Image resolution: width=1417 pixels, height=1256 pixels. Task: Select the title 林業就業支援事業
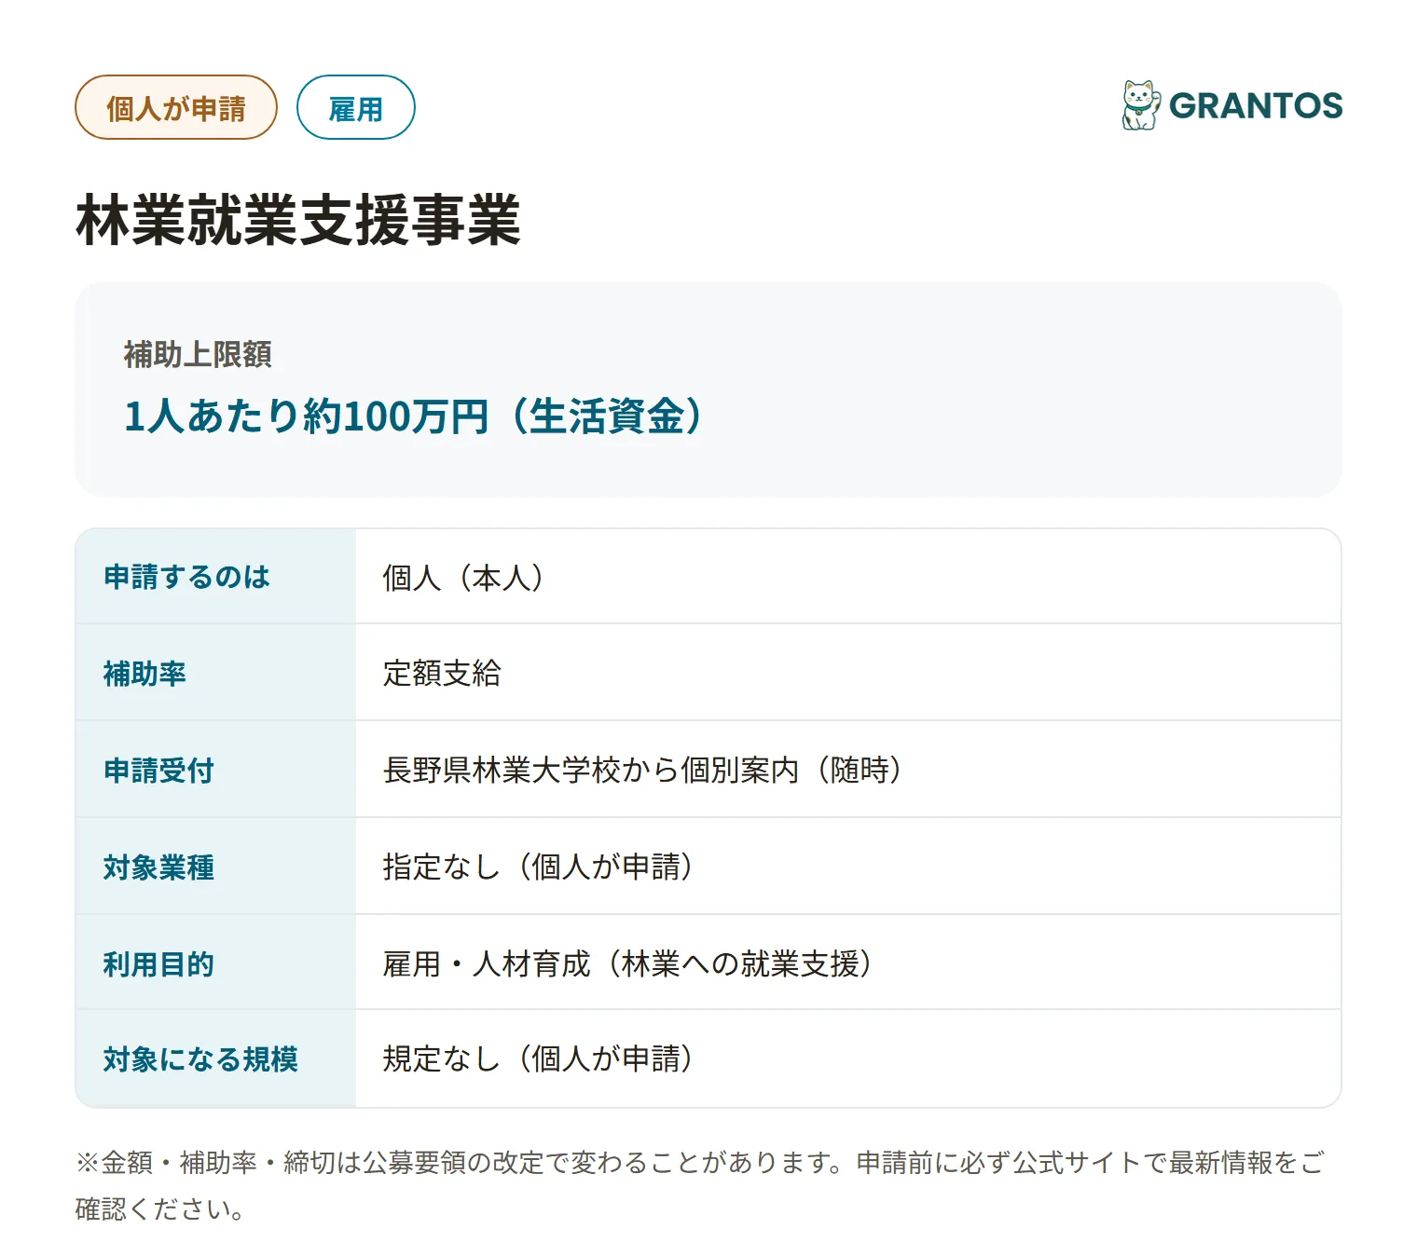coord(298,221)
